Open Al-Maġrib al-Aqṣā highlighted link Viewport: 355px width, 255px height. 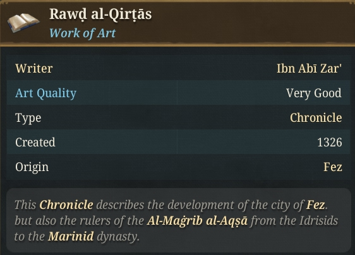(197, 221)
